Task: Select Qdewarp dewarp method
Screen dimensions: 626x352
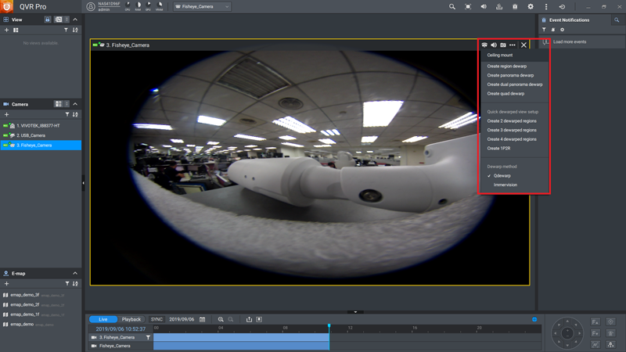Action: click(x=502, y=176)
